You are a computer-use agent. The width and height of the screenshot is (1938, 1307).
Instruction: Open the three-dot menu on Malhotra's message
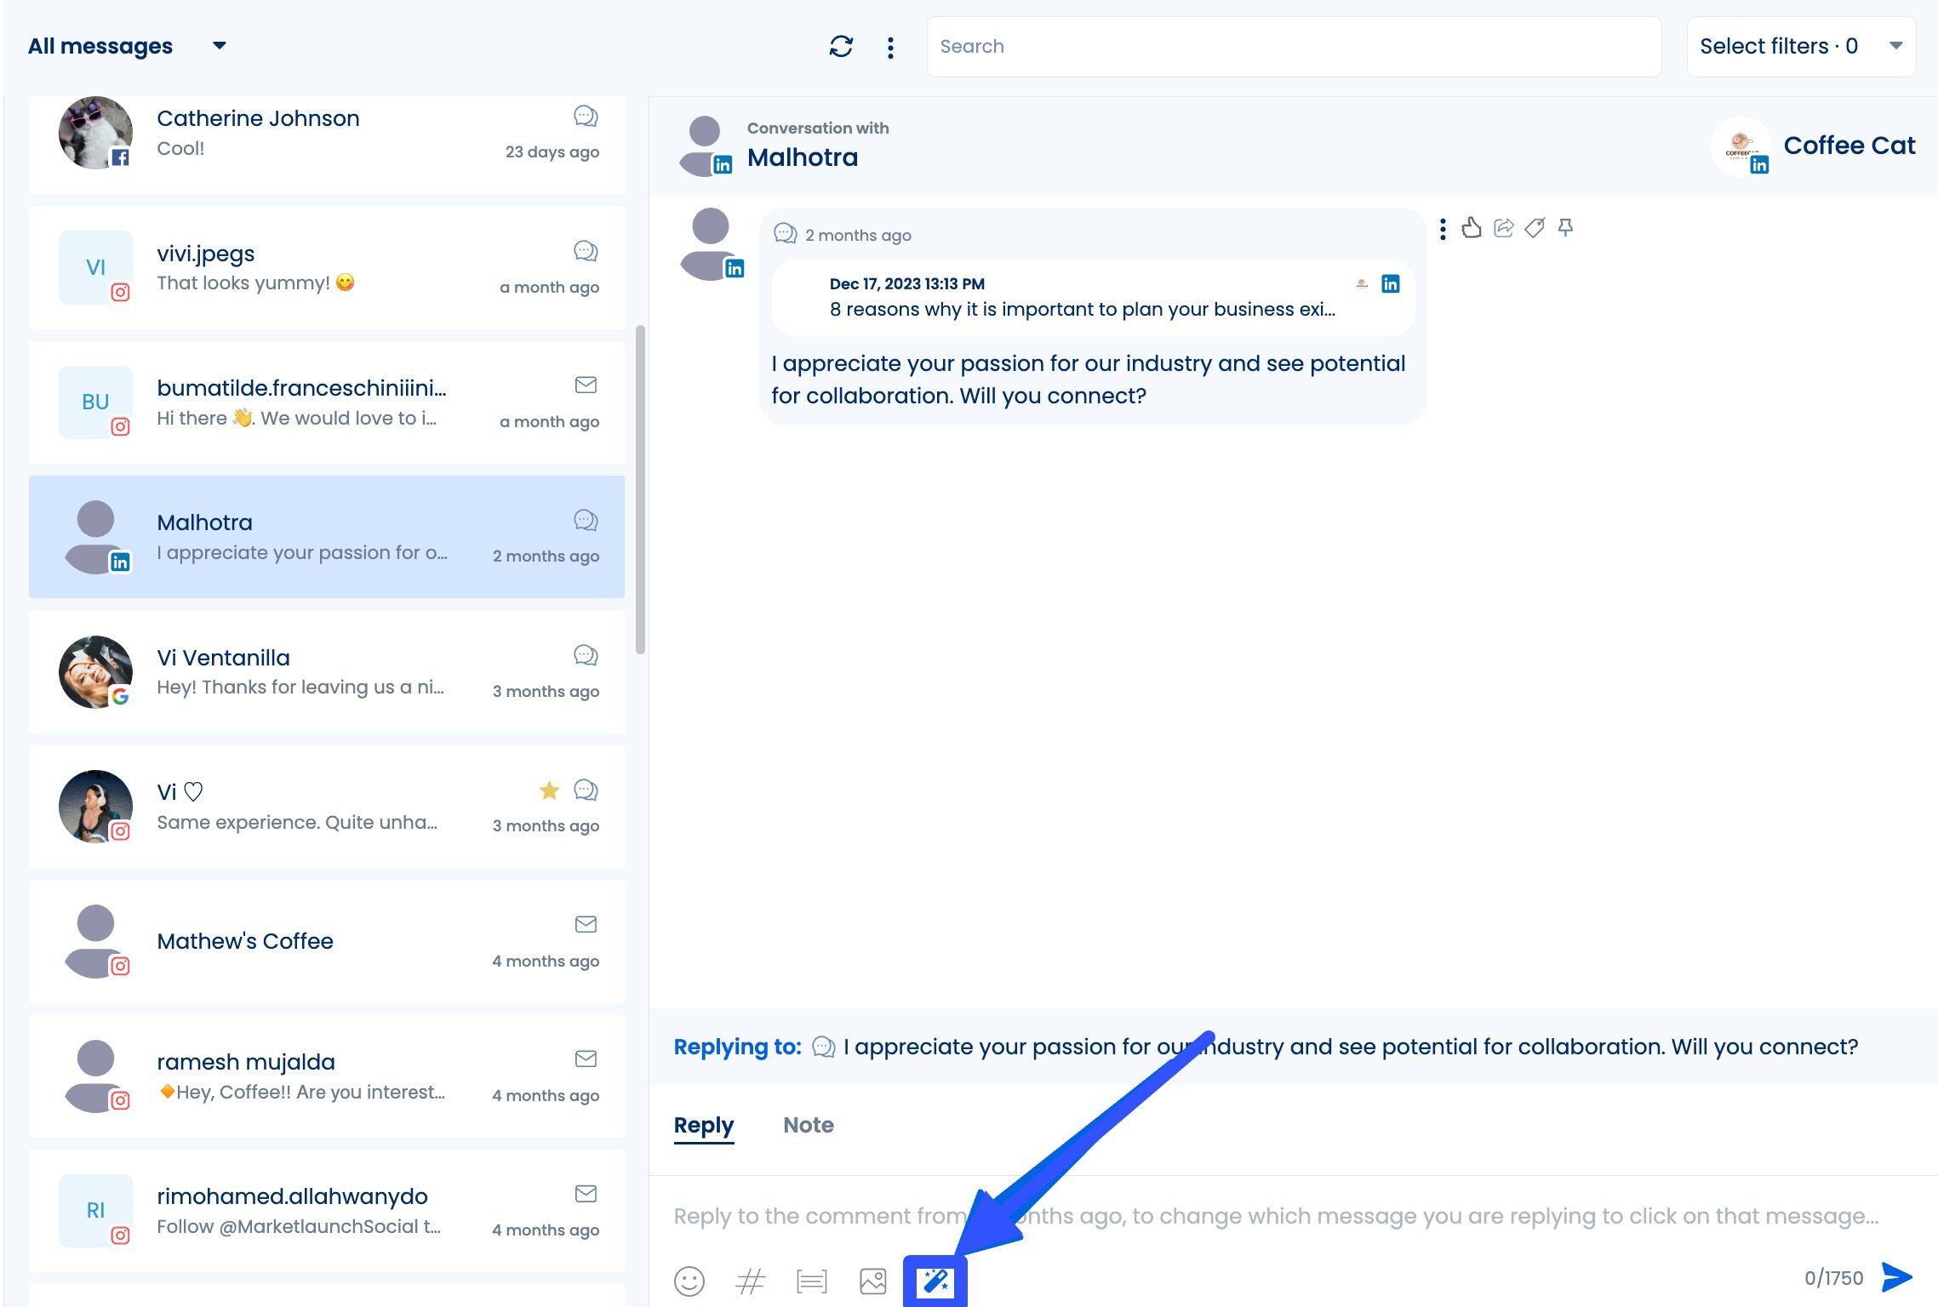[1443, 228]
